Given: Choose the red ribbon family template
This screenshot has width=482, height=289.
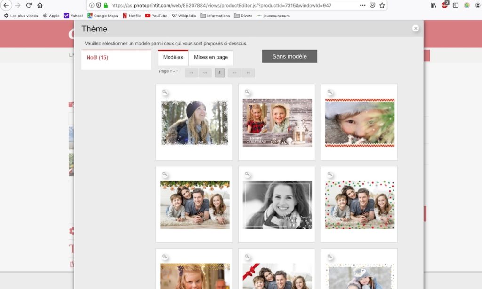Looking at the screenshot, I should coord(277,276).
